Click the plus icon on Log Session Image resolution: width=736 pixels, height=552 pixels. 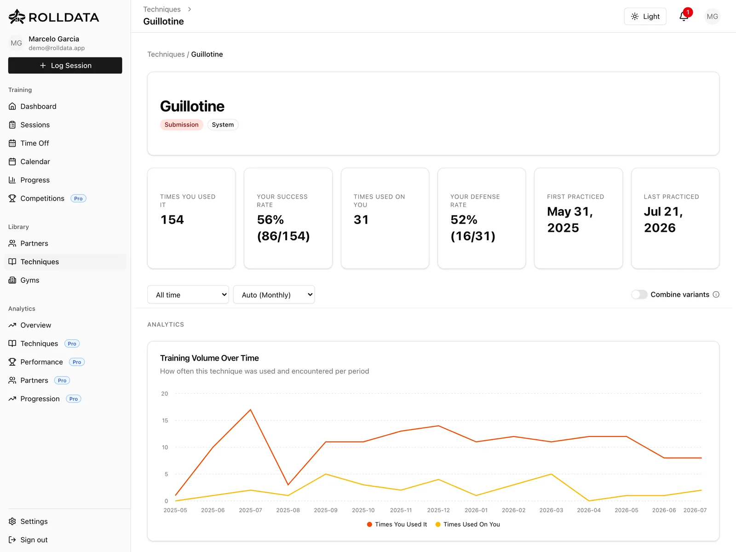pyautogui.click(x=43, y=65)
